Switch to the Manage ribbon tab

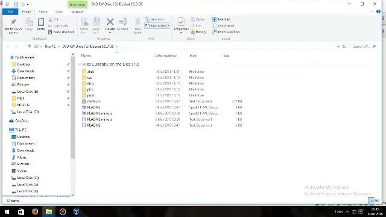click(x=77, y=11)
